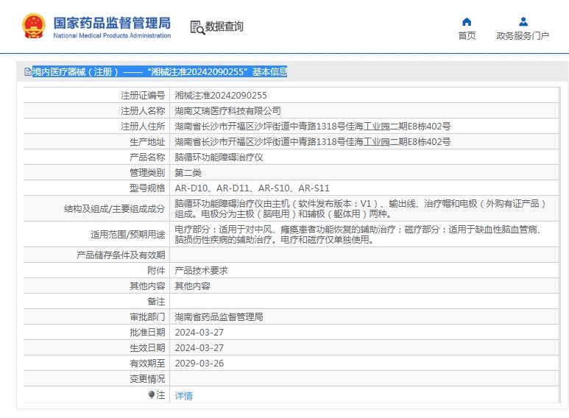
Task: Open the 产品技术要求 attachment
Action: (x=201, y=270)
